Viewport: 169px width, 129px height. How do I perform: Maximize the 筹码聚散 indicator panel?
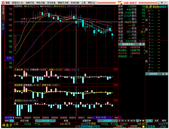pos(115,85)
